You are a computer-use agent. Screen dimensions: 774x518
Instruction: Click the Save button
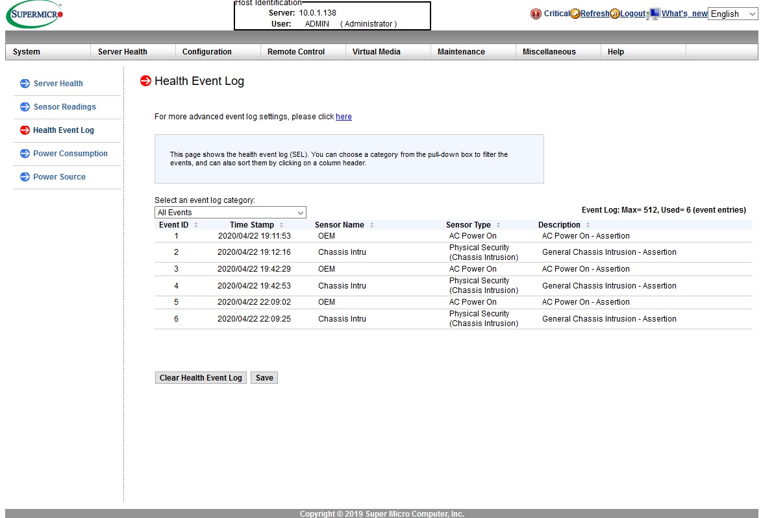tap(264, 378)
